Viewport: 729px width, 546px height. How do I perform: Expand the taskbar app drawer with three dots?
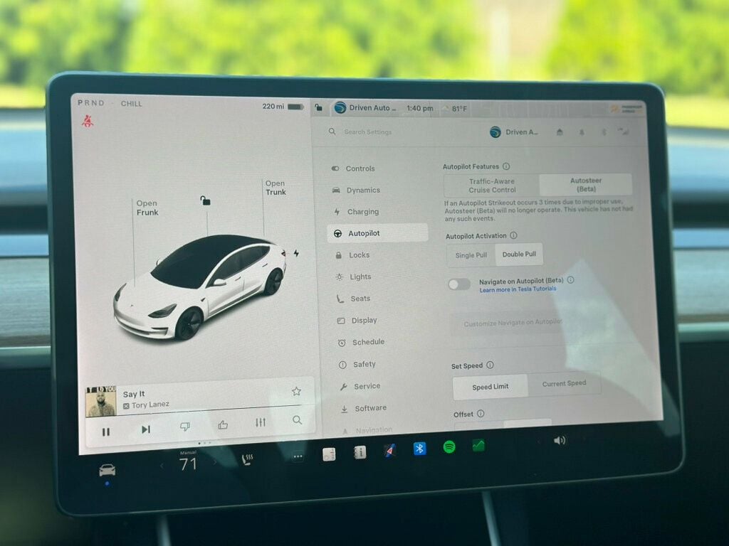tap(298, 458)
